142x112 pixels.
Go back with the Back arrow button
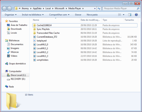tap(4, 9)
